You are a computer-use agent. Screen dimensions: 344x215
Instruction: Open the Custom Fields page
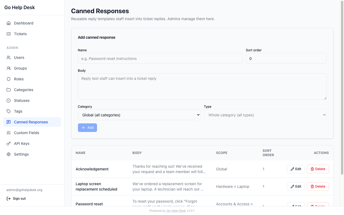[x=32, y=133]
